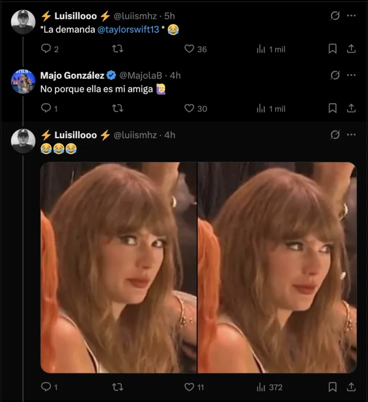Retweet Majo González's reply
The width and height of the screenshot is (368, 402).
(117, 108)
